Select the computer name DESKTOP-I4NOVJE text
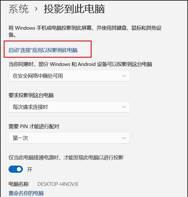 tap(58, 184)
